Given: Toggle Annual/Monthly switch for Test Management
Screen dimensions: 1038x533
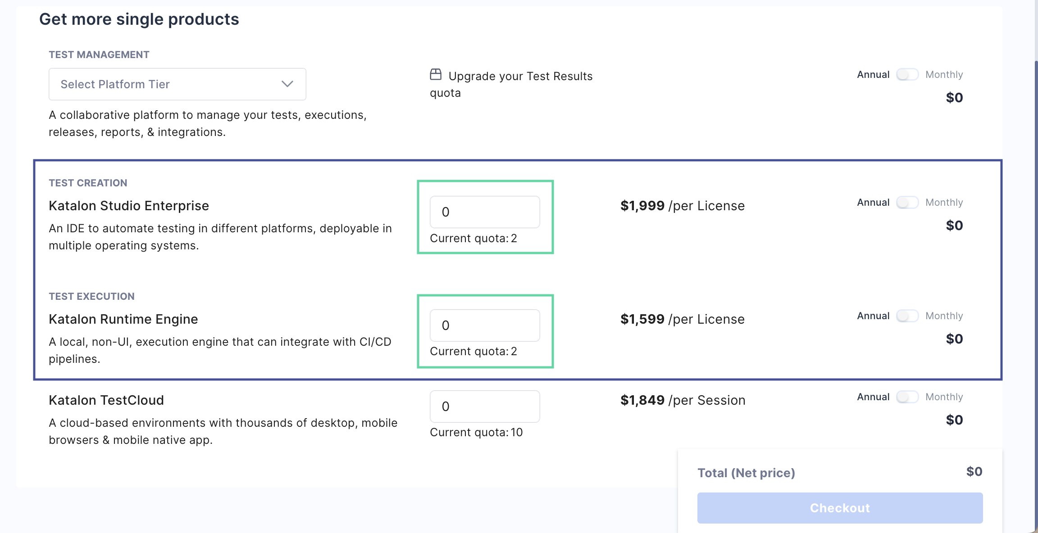Looking at the screenshot, I should pos(907,75).
